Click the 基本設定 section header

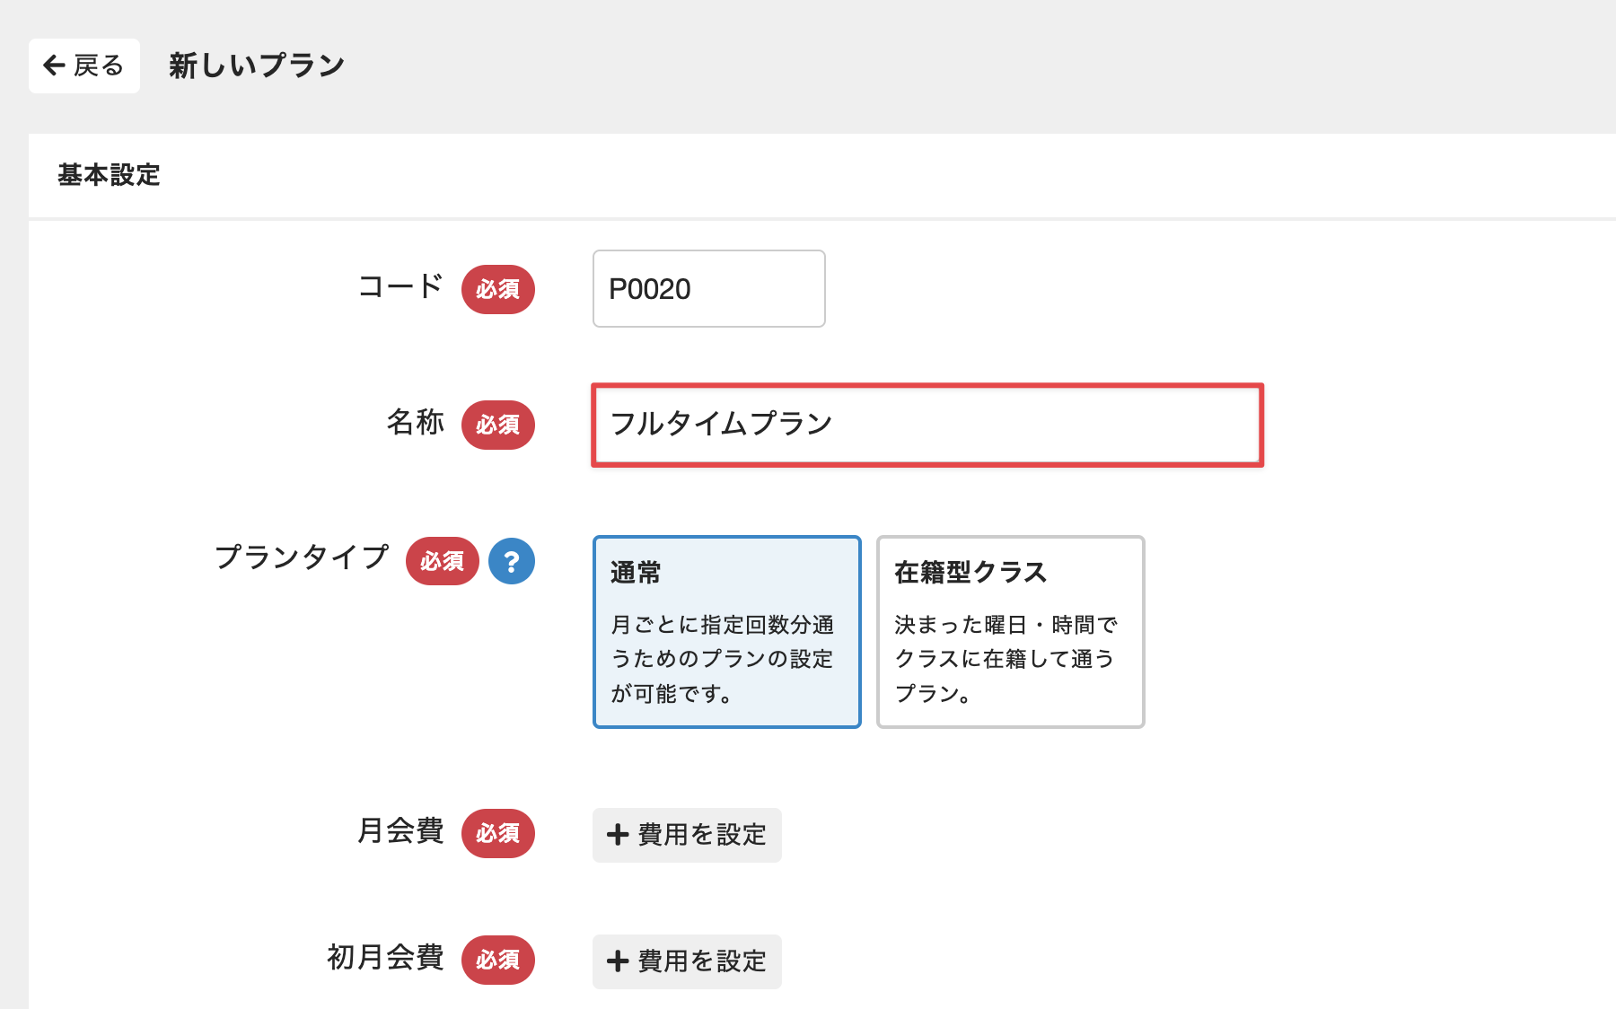tap(109, 175)
